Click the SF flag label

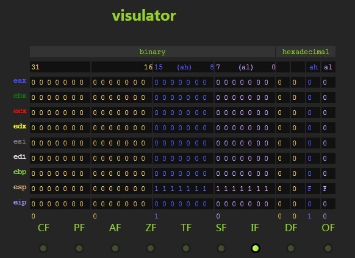pyautogui.click(x=221, y=228)
